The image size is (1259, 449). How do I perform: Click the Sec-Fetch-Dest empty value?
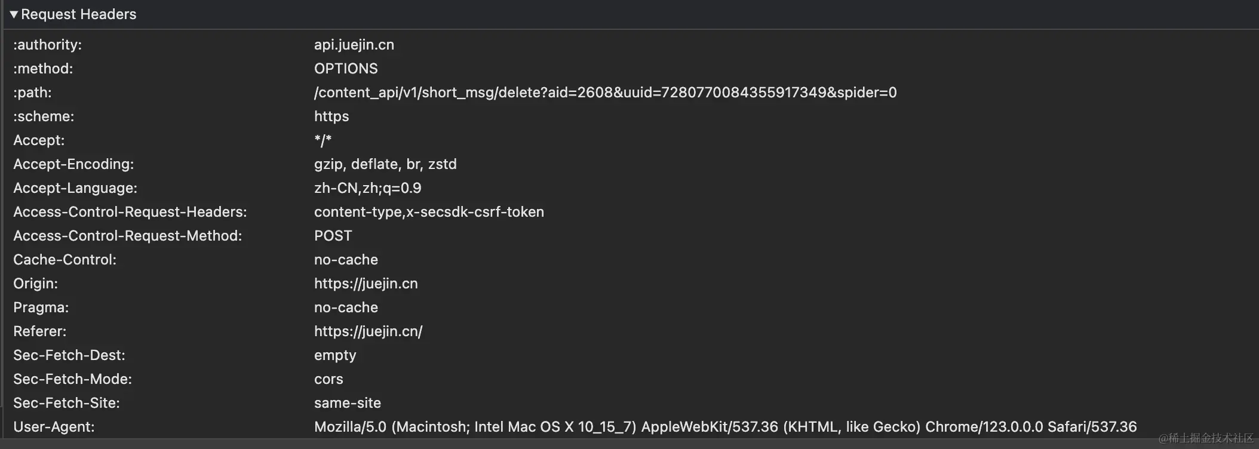[335, 355]
